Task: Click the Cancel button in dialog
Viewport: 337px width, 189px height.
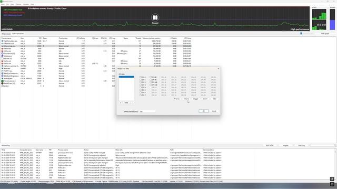Action: point(214,111)
